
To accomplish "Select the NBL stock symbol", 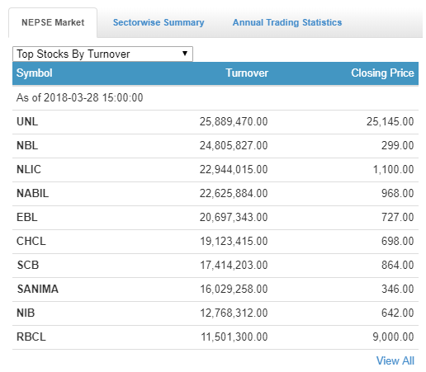I will (x=27, y=145).
